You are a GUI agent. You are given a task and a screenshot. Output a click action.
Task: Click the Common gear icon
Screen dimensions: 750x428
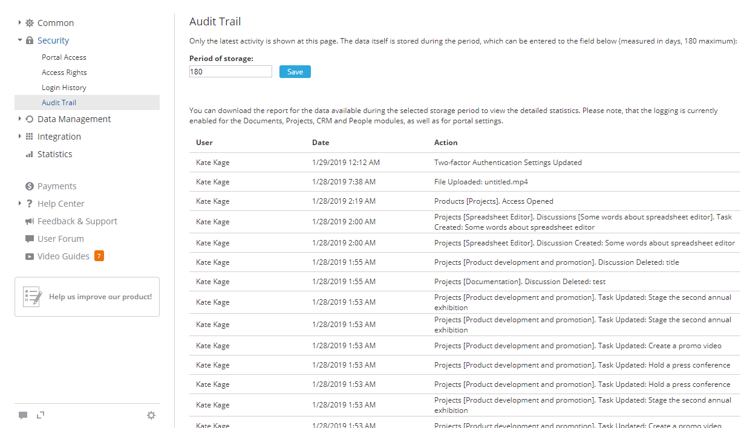28,22
